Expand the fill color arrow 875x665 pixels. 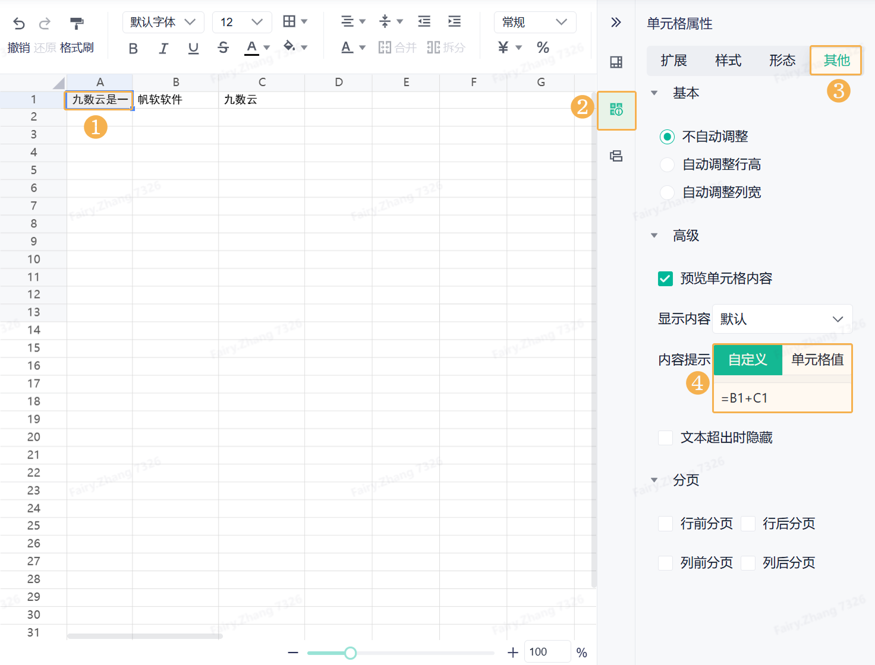(304, 47)
